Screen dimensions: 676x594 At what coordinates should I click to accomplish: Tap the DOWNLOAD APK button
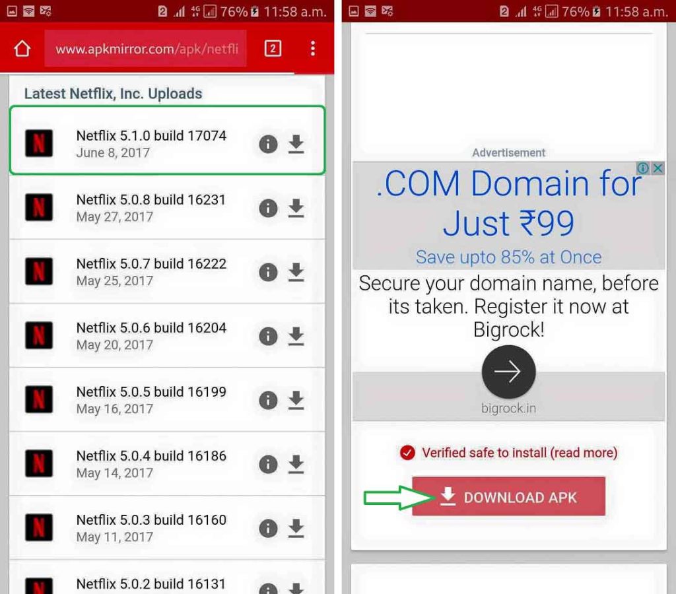tap(509, 496)
